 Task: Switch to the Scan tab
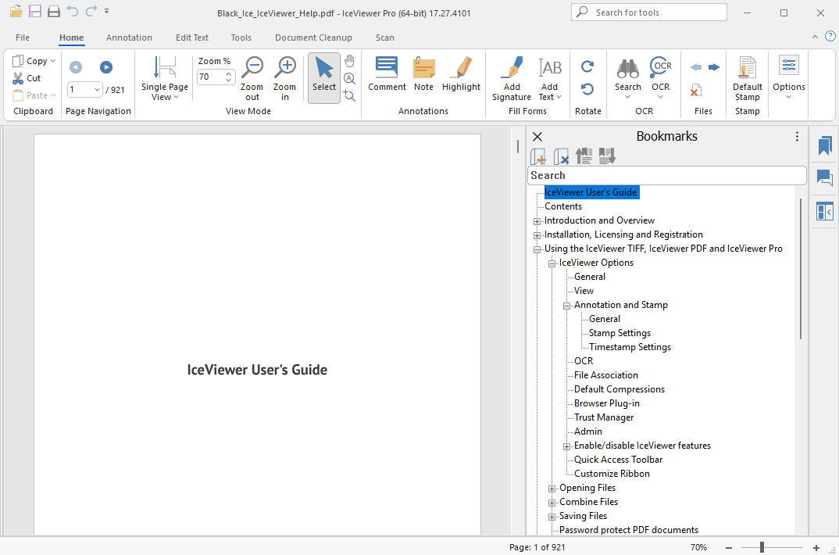(x=384, y=38)
